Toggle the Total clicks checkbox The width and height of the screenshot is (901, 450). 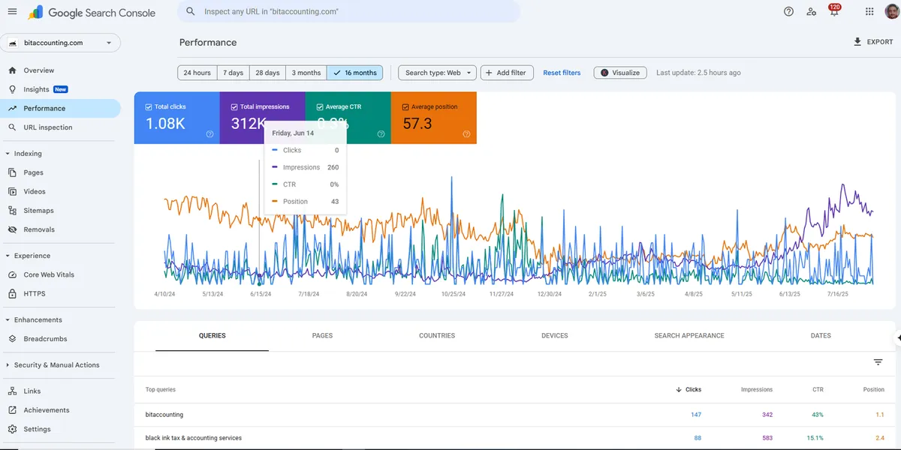coord(149,107)
